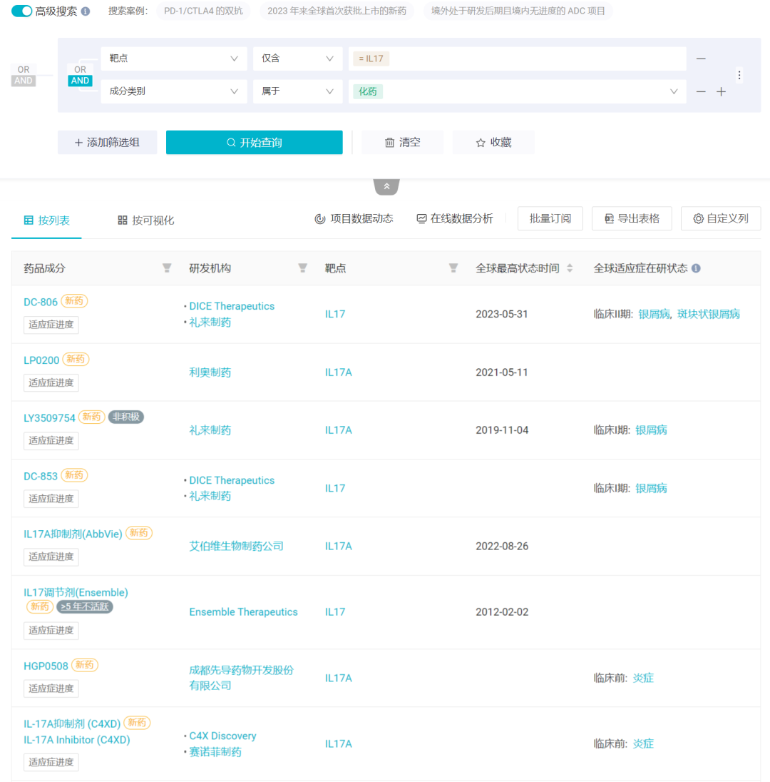This screenshot has height=782, width=770.
Task: Collapse the search panel with the chevron handle
Action: click(386, 186)
